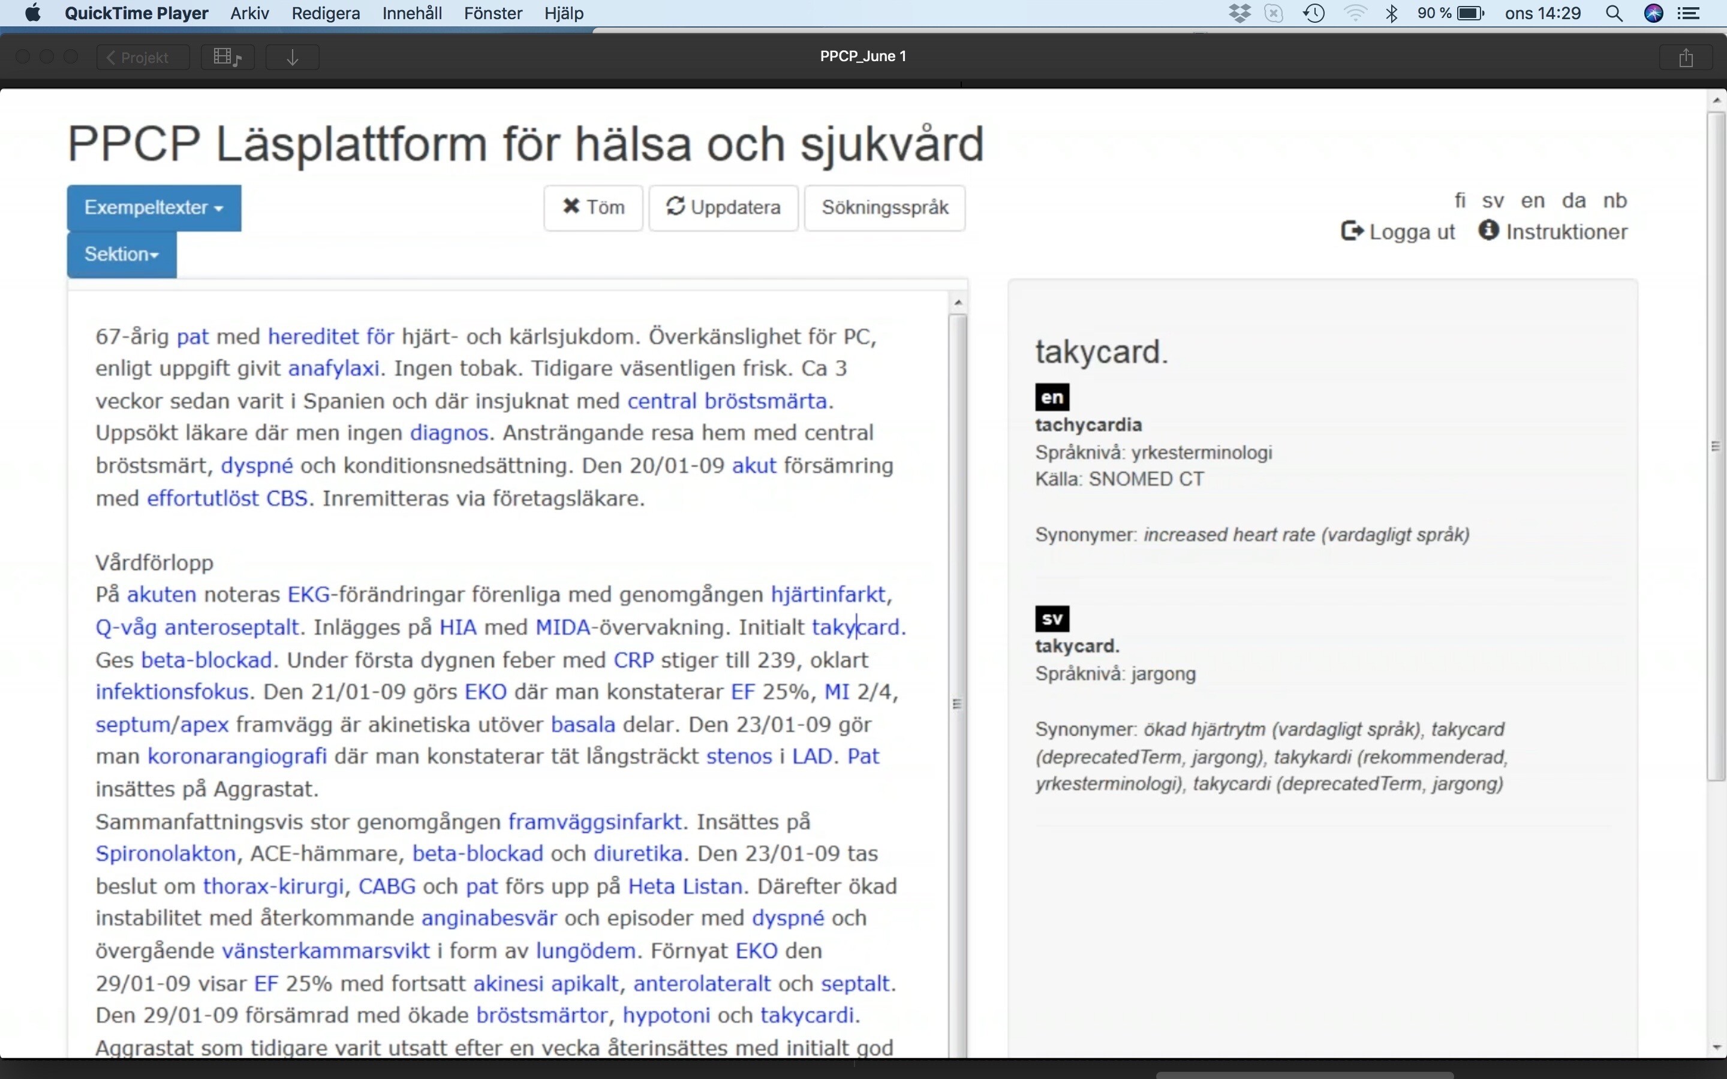Click the en language badge in the definition panel
This screenshot has height=1079, width=1727.
click(x=1052, y=397)
